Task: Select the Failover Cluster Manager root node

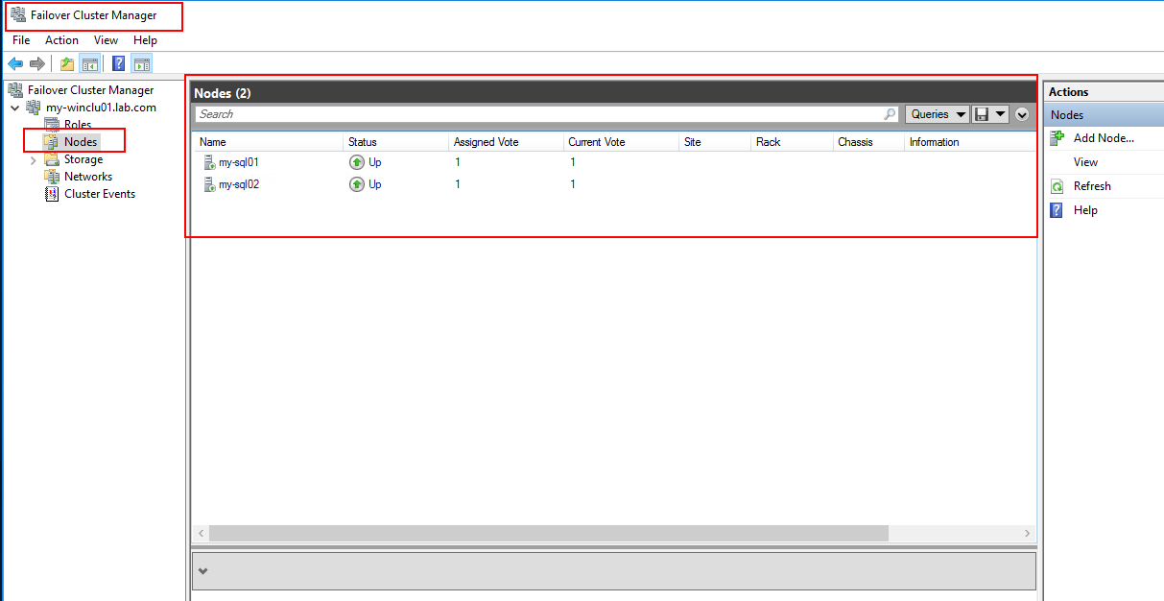Action: (90, 90)
